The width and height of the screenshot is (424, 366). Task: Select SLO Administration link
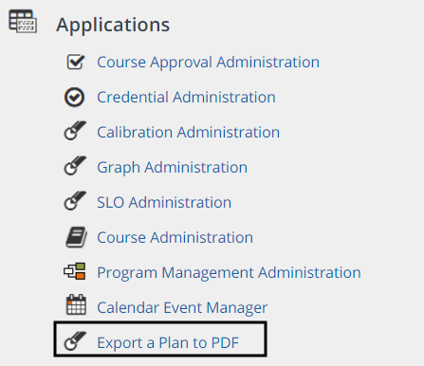pyautogui.click(x=164, y=202)
